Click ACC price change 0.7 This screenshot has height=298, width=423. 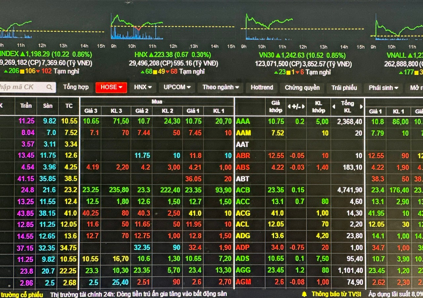pos(300,201)
